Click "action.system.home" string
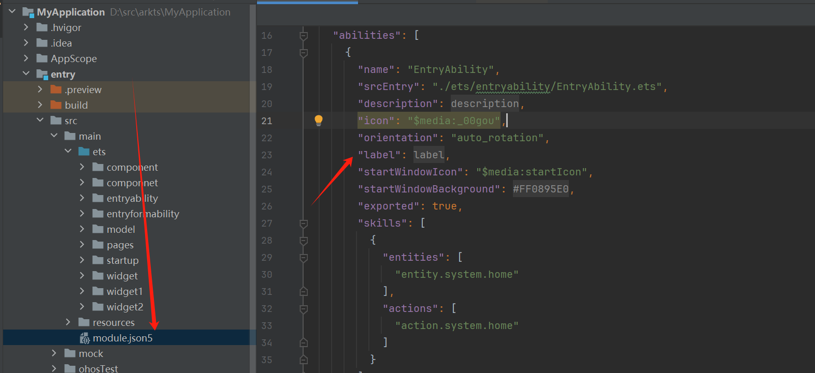 [x=457, y=325]
